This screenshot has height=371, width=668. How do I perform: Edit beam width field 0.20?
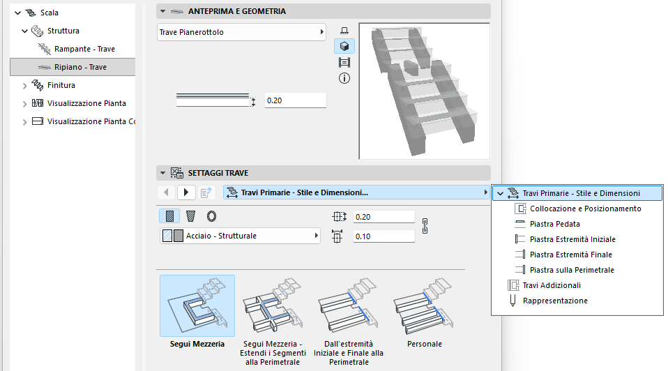coord(384,217)
